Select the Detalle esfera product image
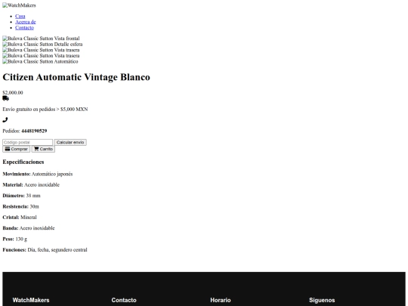The width and height of the screenshot is (408, 306). pyautogui.click(x=42, y=45)
